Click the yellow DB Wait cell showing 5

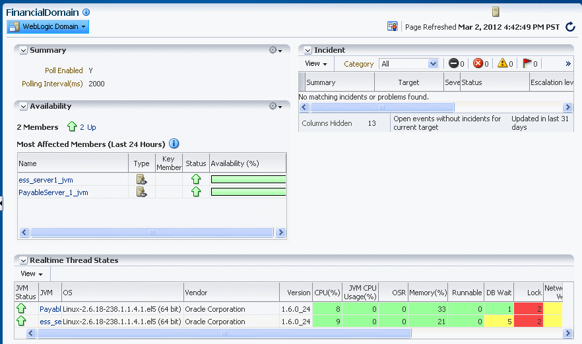pos(500,322)
